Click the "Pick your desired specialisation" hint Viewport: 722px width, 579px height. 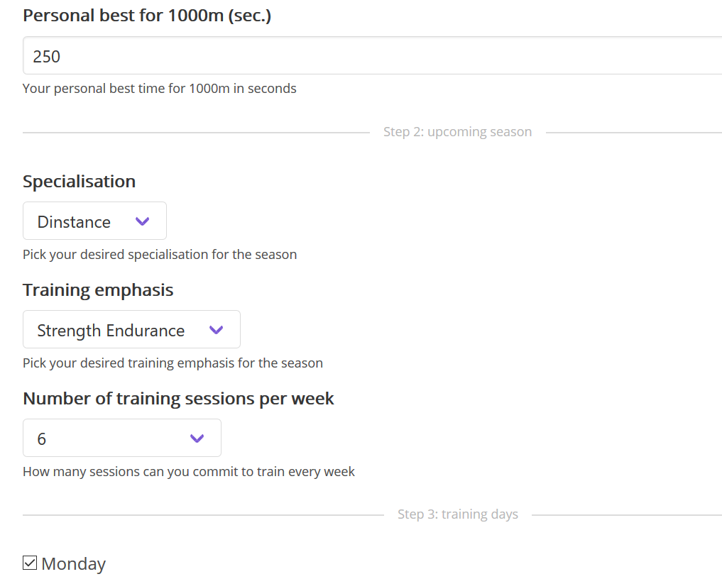pos(160,254)
